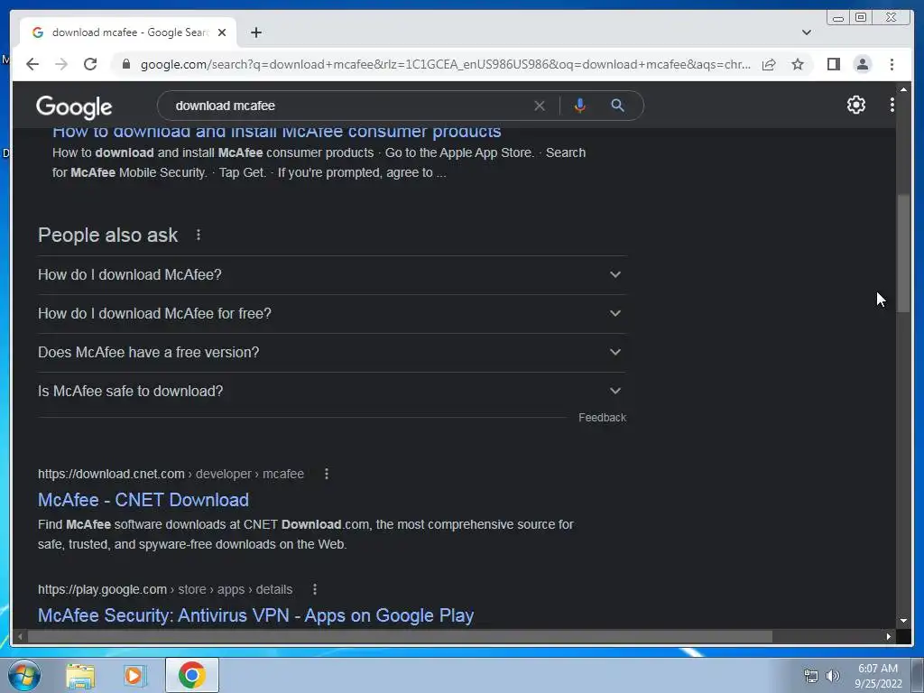The image size is (924, 693).
Task: Open the Chrome three-dot menu
Action: 892,64
